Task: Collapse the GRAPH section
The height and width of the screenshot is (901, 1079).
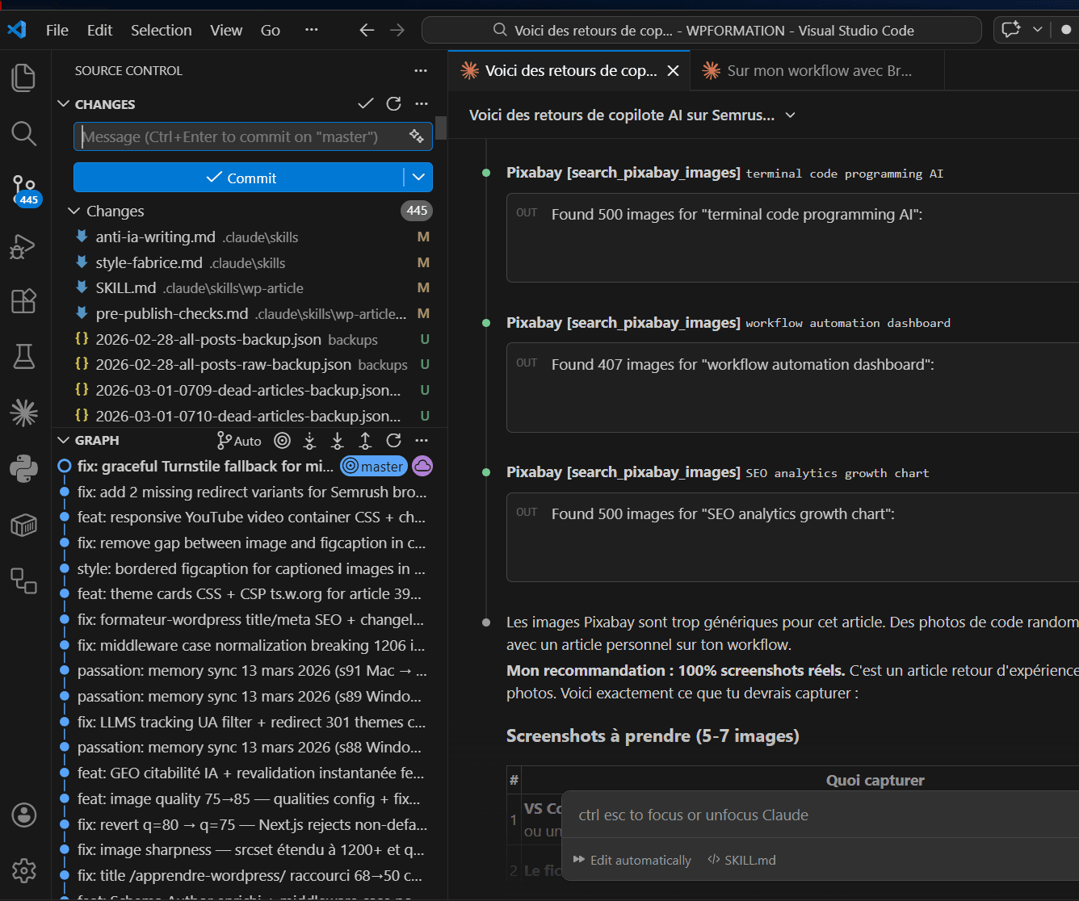Action: (x=63, y=440)
